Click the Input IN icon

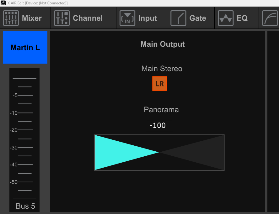click(x=127, y=18)
